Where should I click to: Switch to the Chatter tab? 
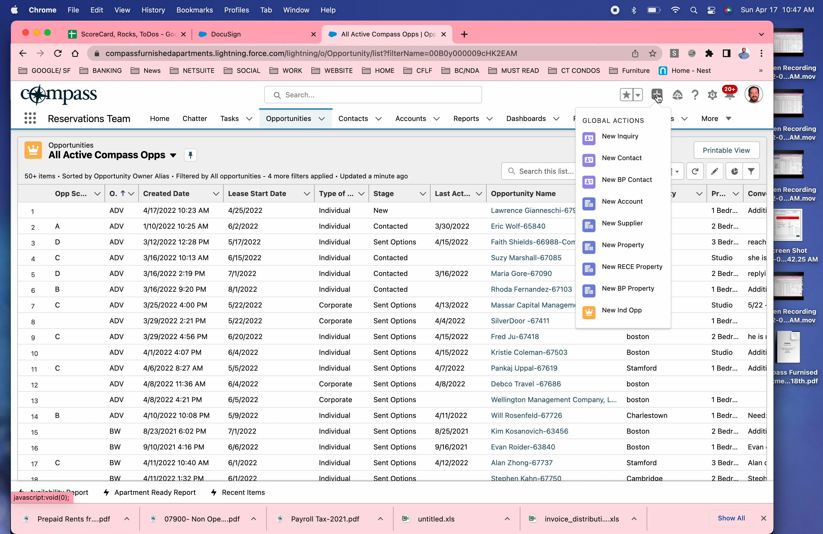click(x=195, y=119)
